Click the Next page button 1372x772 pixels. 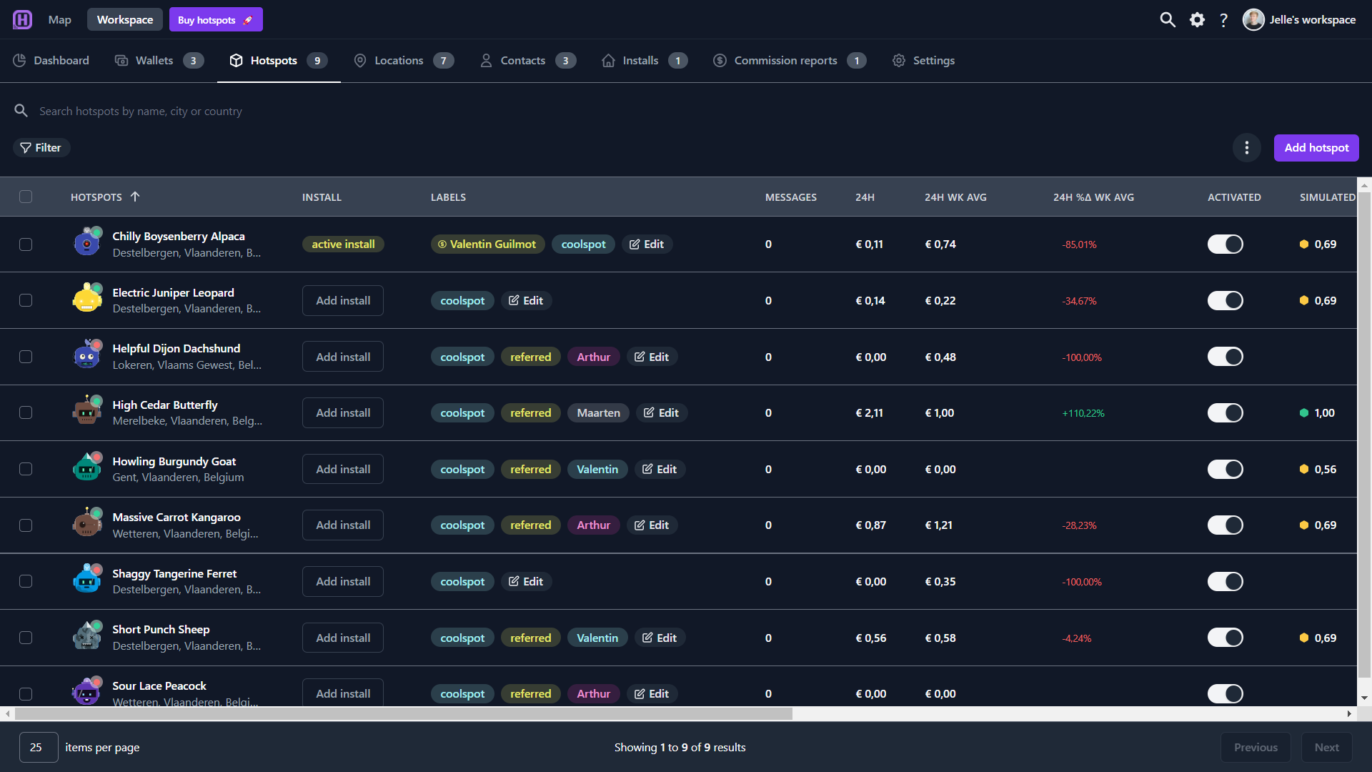(1327, 747)
